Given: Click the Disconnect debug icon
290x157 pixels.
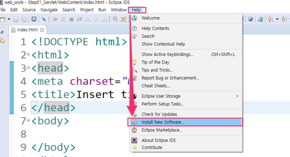Looking at the screenshot, I should coord(80,19).
